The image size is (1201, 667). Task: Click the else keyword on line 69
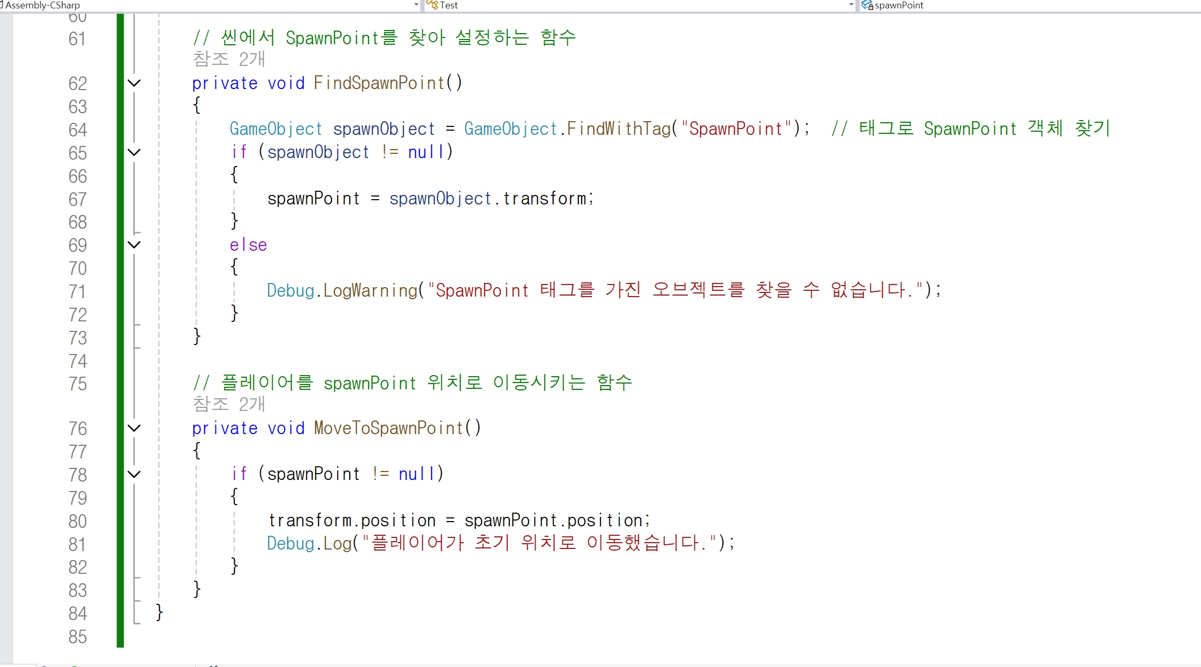248,245
